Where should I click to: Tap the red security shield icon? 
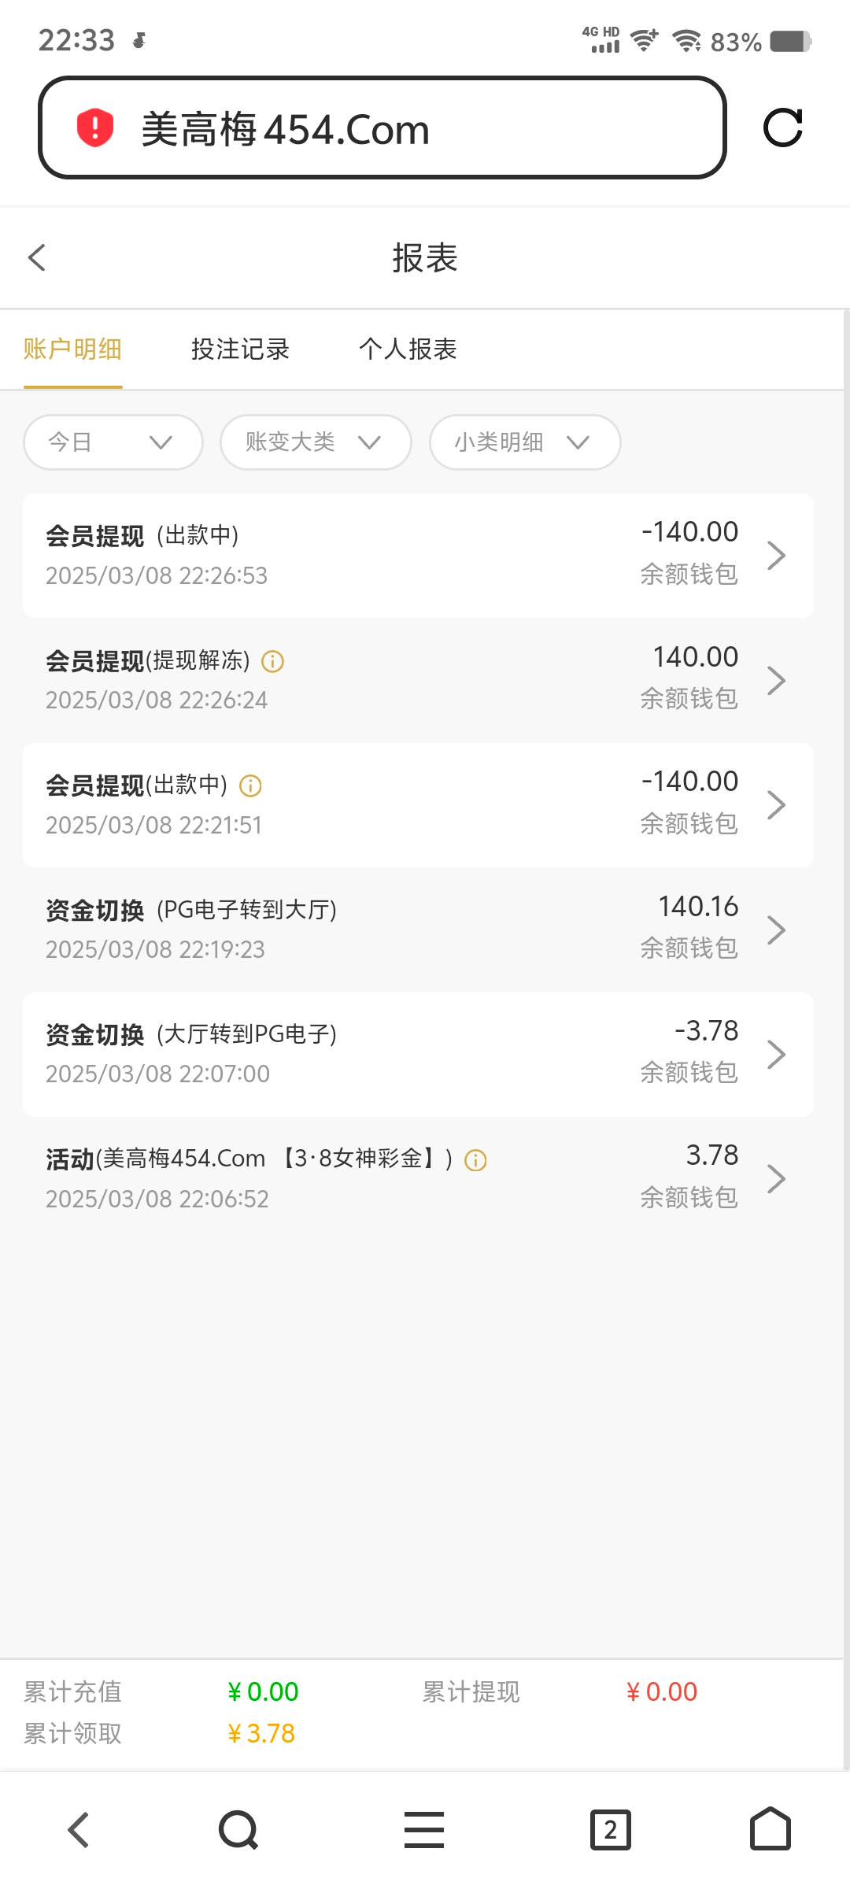(95, 128)
